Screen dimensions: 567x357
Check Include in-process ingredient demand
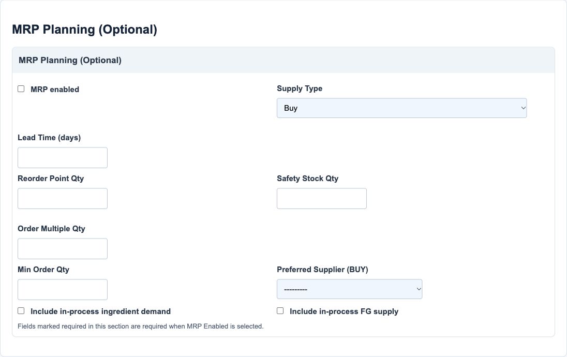(21, 311)
